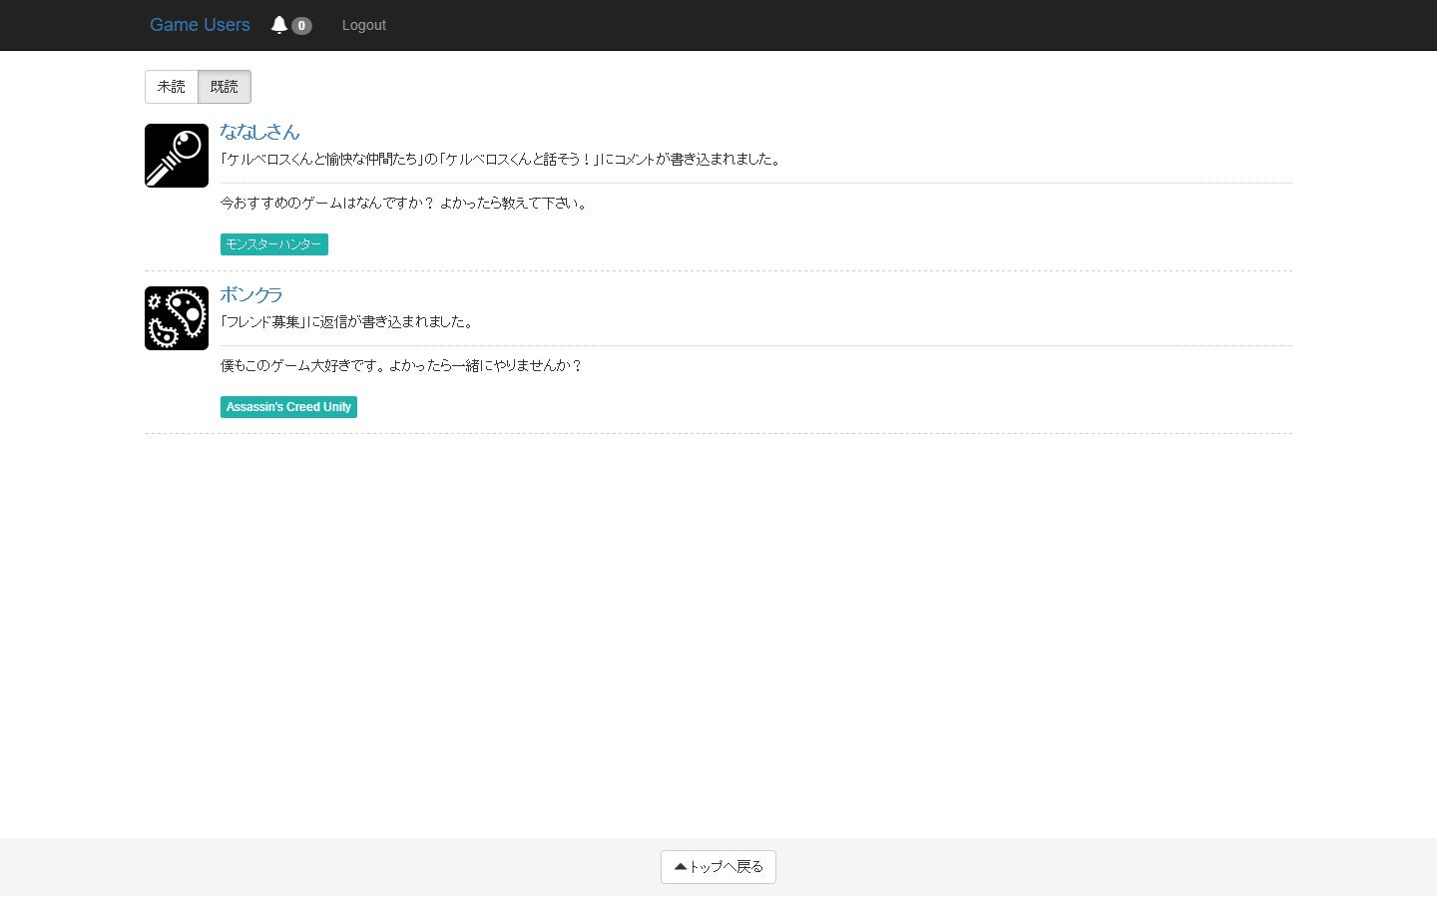The image size is (1437, 898).
Task: Click the up arrow in トップへ戻る button
Action: coord(681,867)
